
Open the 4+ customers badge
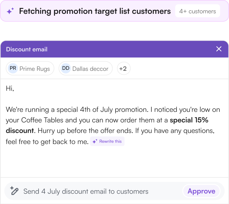pos(197,11)
